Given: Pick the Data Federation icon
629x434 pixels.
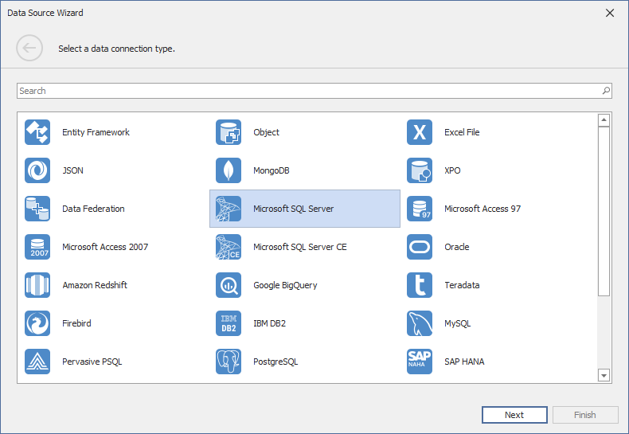Looking at the screenshot, I should click(37, 209).
